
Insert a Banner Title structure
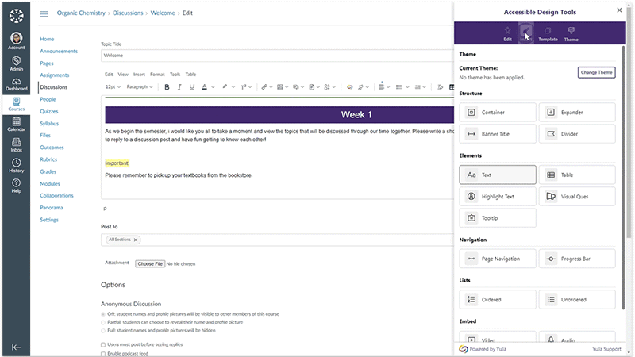[x=498, y=134]
